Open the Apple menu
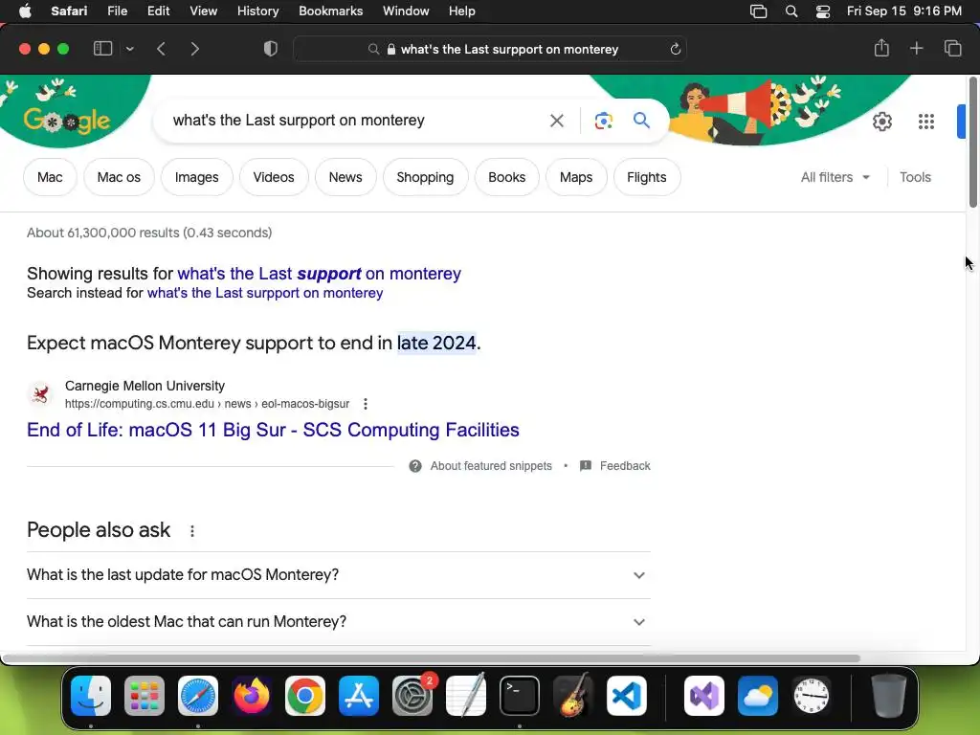Image resolution: width=980 pixels, height=735 pixels. coord(25,11)
